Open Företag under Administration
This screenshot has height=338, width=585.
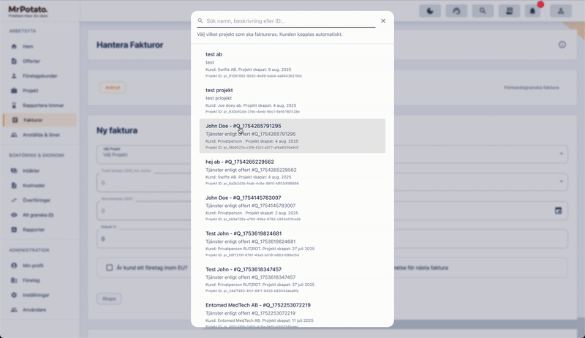tap(39, 280)
